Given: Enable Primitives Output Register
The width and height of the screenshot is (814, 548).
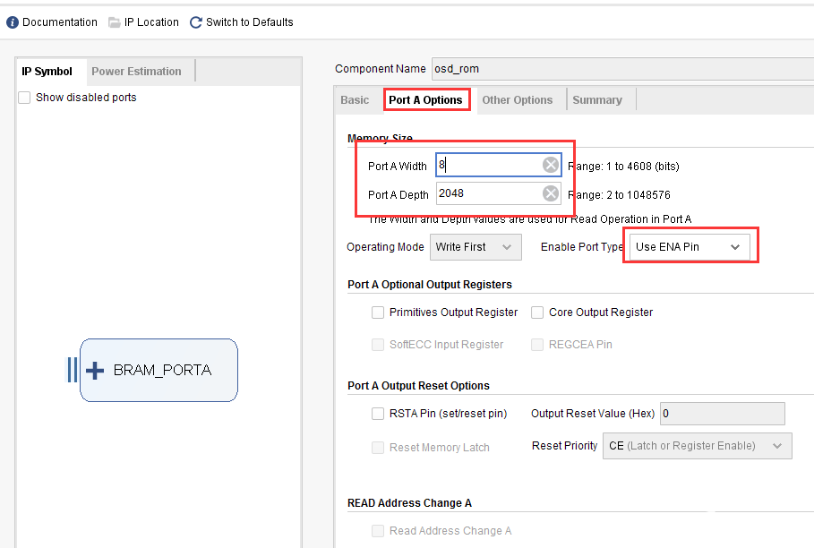Looking at the screenshot, I should 378,313.
